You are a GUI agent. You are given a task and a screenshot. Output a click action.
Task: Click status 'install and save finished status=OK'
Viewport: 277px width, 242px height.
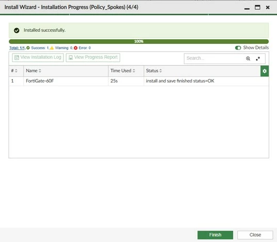(x=180, y=81)
